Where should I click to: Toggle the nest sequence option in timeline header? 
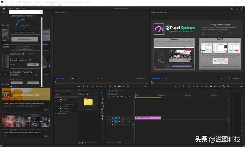[109, 97]
